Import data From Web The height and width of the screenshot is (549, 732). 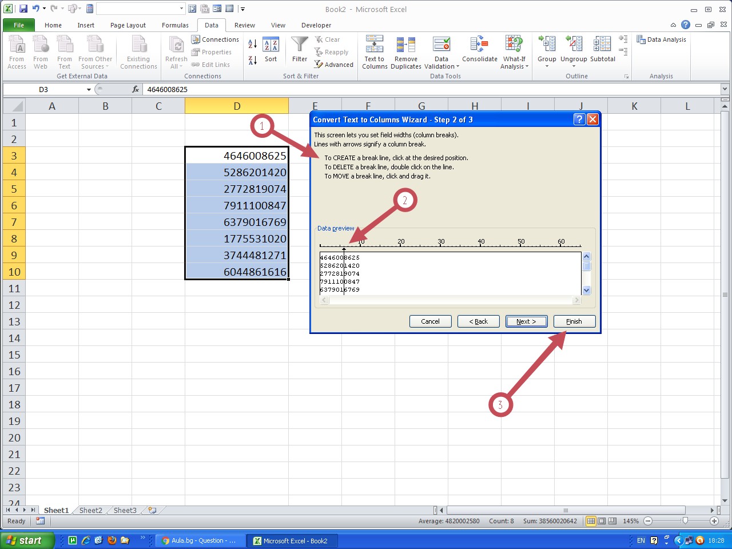[x=41, y=52]
